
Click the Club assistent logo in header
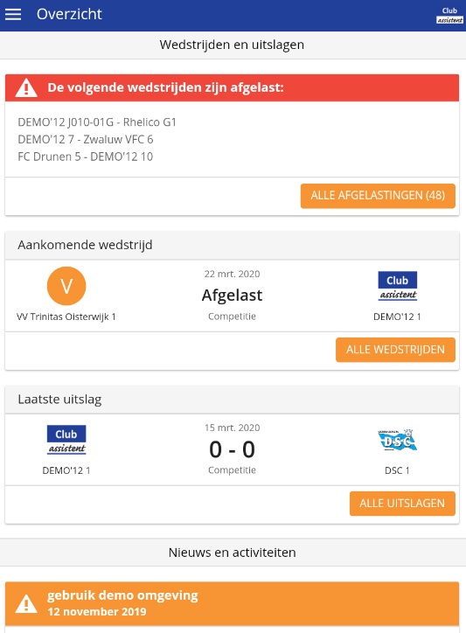(449, 16)
